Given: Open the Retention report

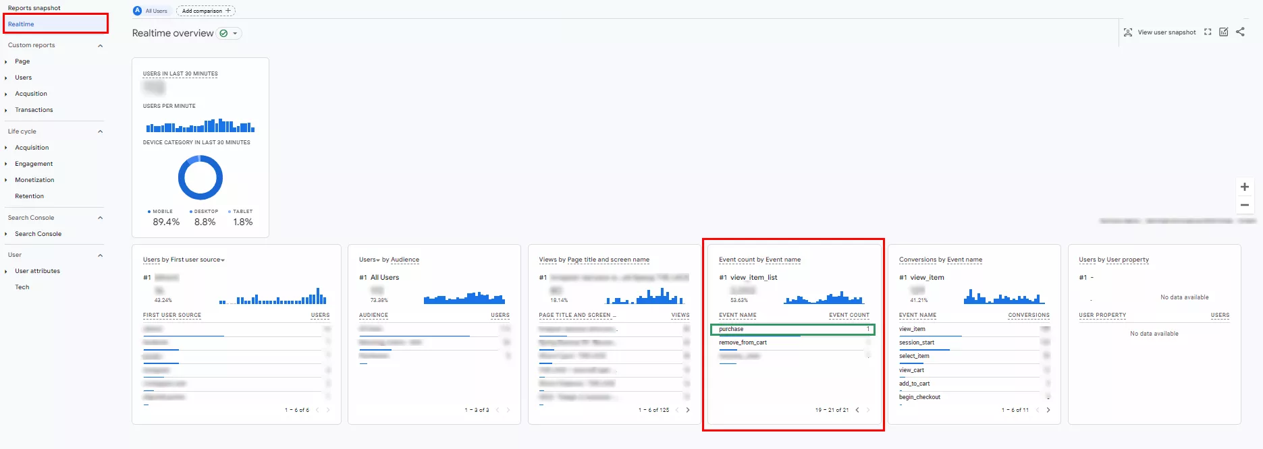Looking at the screenshot, I should [x=30, y=196].
